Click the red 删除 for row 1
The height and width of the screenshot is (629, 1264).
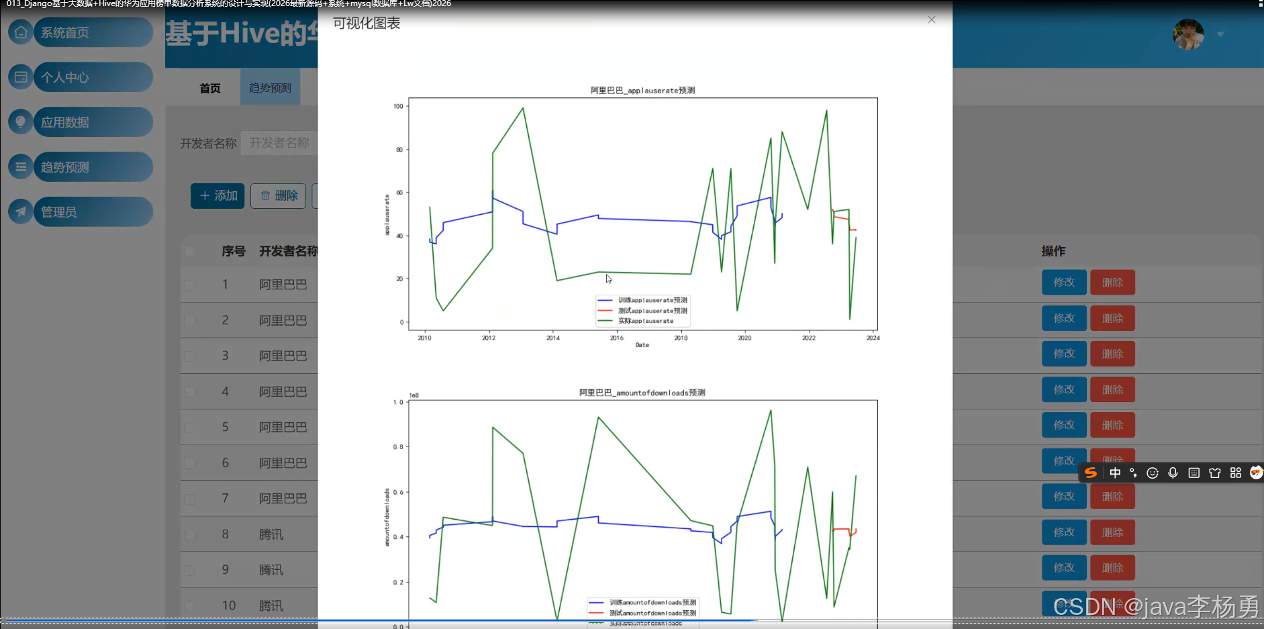tap(1112, 283)
